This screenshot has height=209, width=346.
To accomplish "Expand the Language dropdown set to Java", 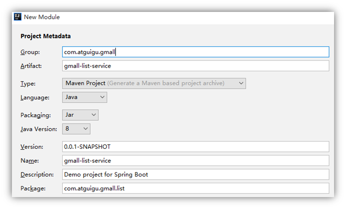I will point(84,97).
